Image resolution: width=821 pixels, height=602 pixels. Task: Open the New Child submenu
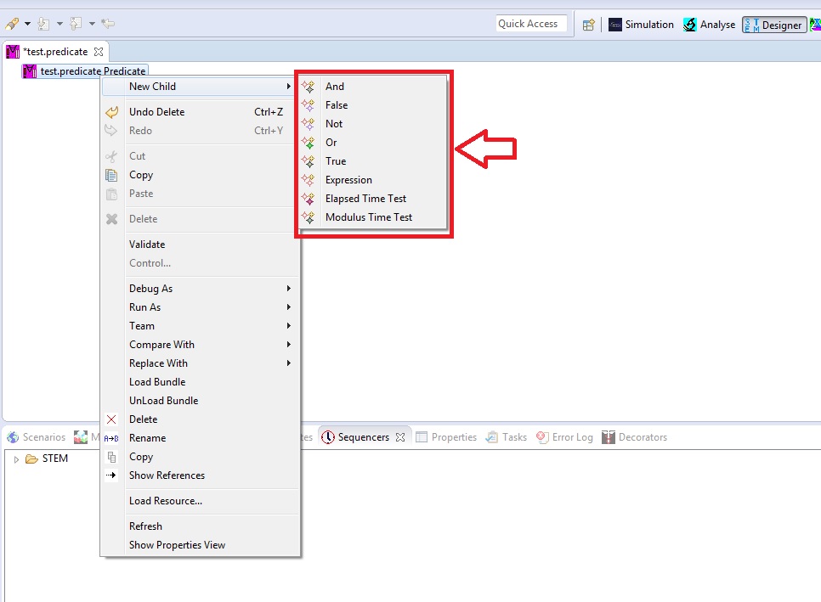(x=201, y=87)
